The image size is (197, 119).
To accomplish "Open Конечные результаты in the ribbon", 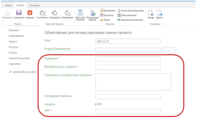I will [131, 11].
